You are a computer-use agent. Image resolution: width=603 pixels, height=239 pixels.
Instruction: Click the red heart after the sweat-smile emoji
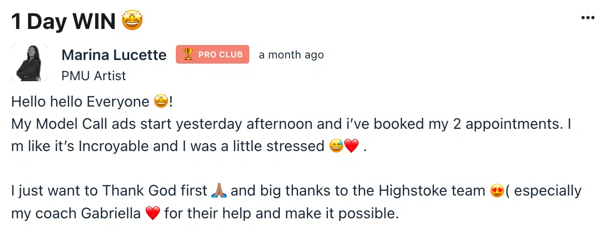pyautogui.click(x=351, y=146)
